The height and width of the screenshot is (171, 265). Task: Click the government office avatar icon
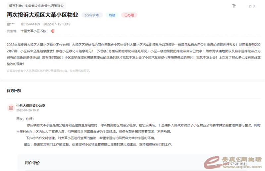click(x=11, y=108)
